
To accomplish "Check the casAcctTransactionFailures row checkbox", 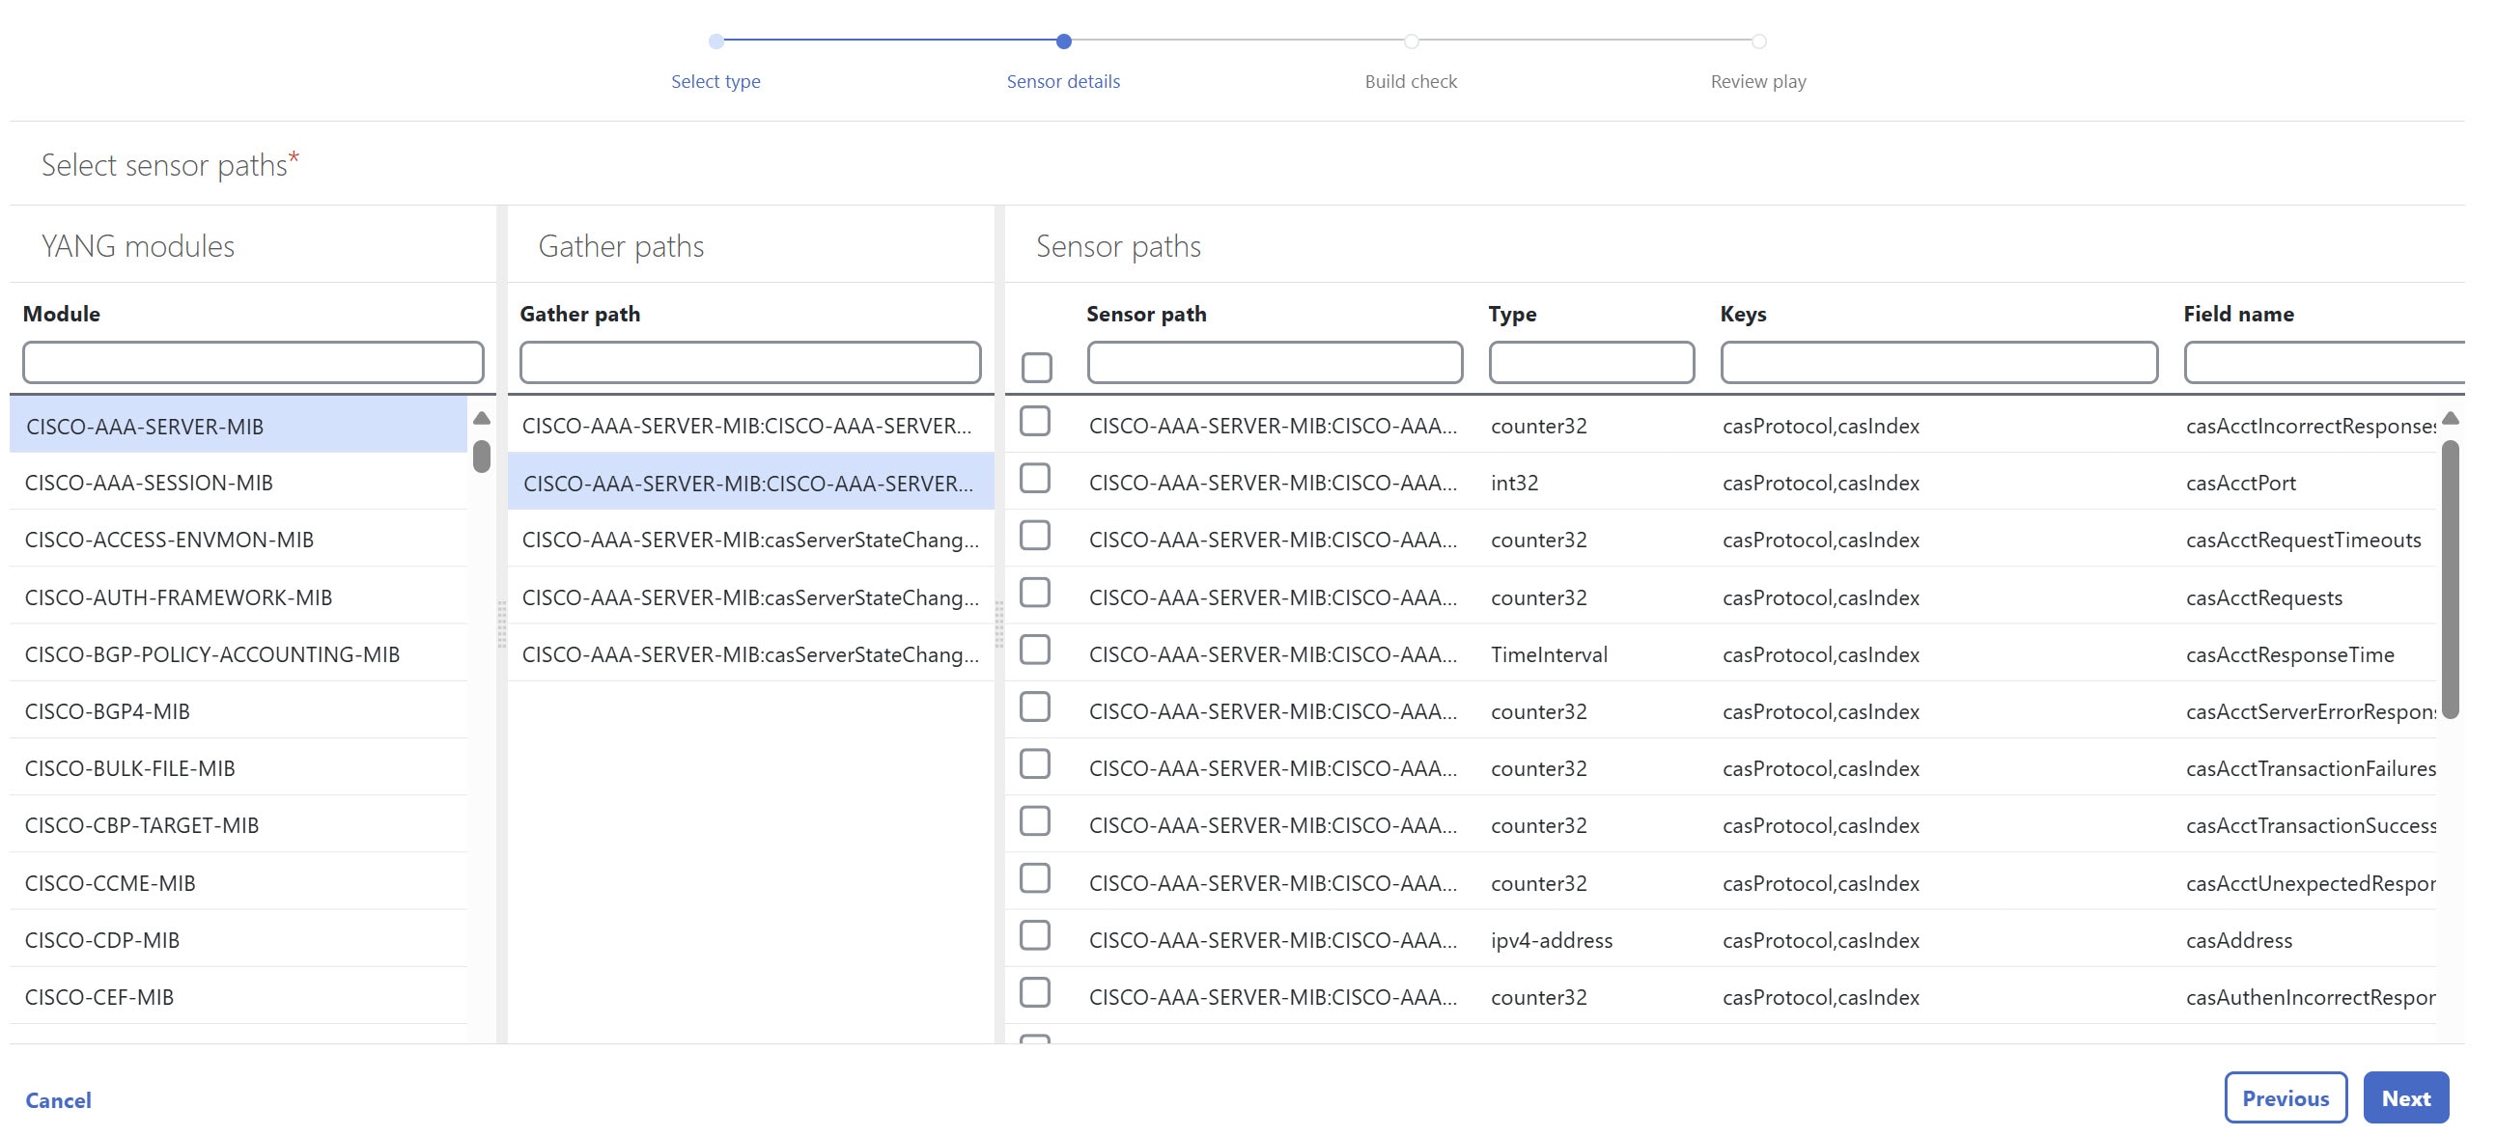I will coord(1035,764).
